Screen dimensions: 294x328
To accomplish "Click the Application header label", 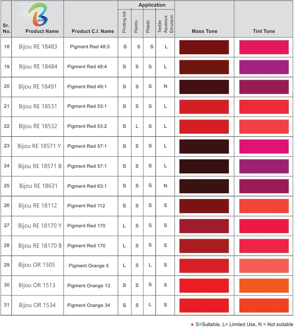I will [152, 5].
